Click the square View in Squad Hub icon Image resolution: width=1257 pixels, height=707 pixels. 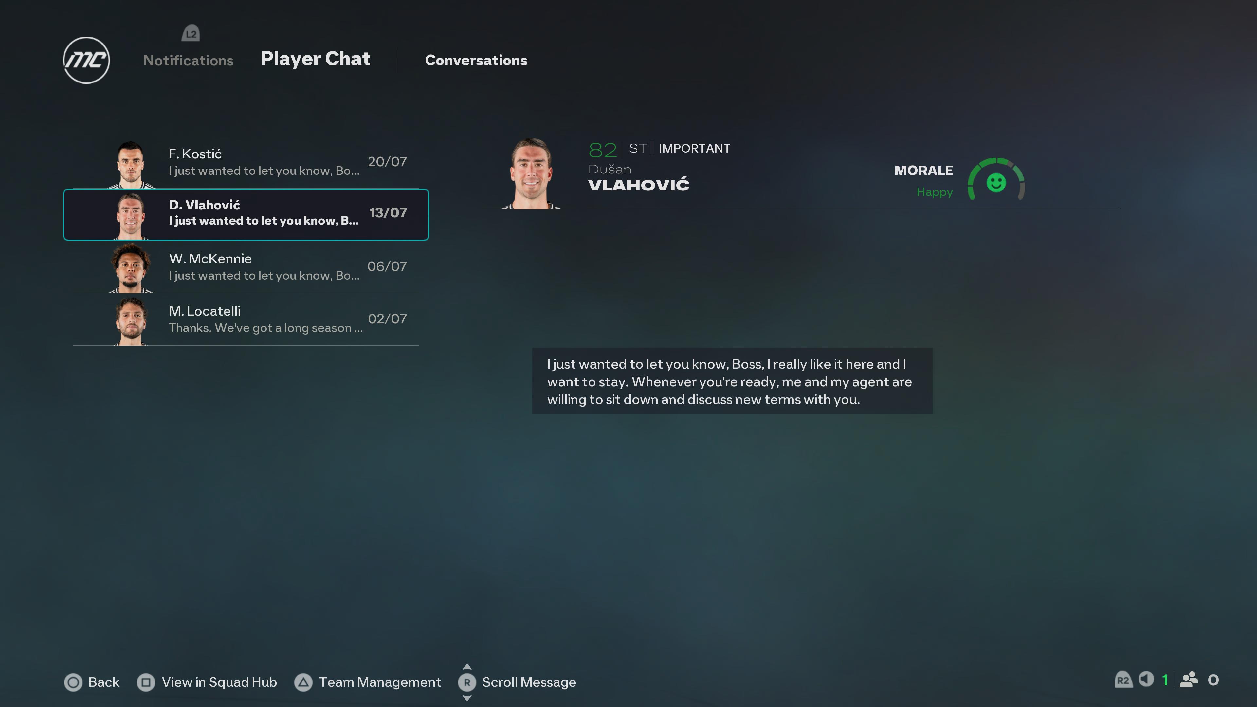(x=146, y=682)
